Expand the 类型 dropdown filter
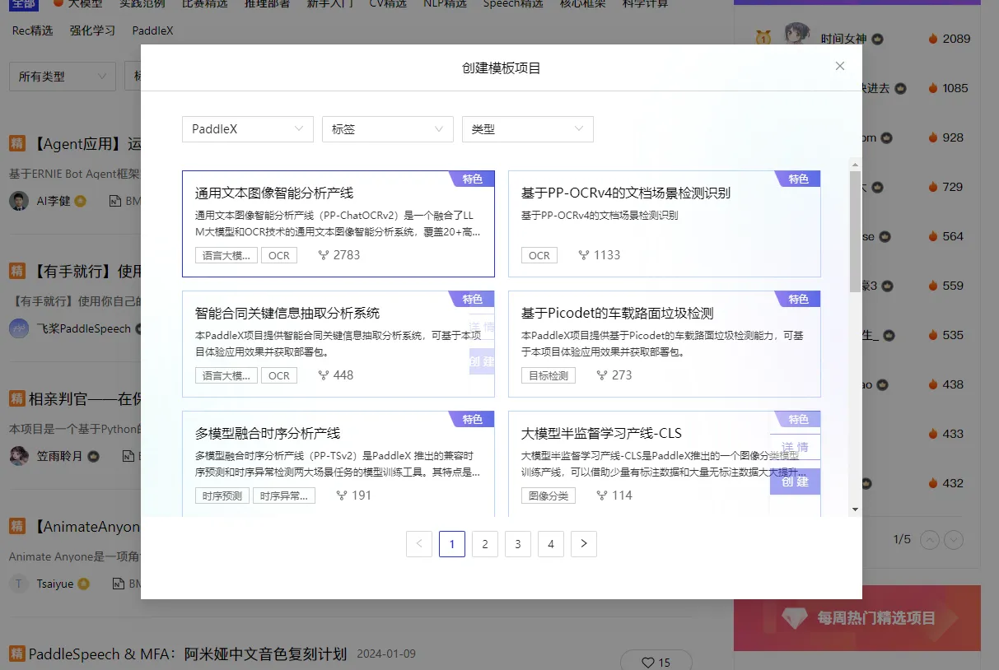 coord(527,129)
